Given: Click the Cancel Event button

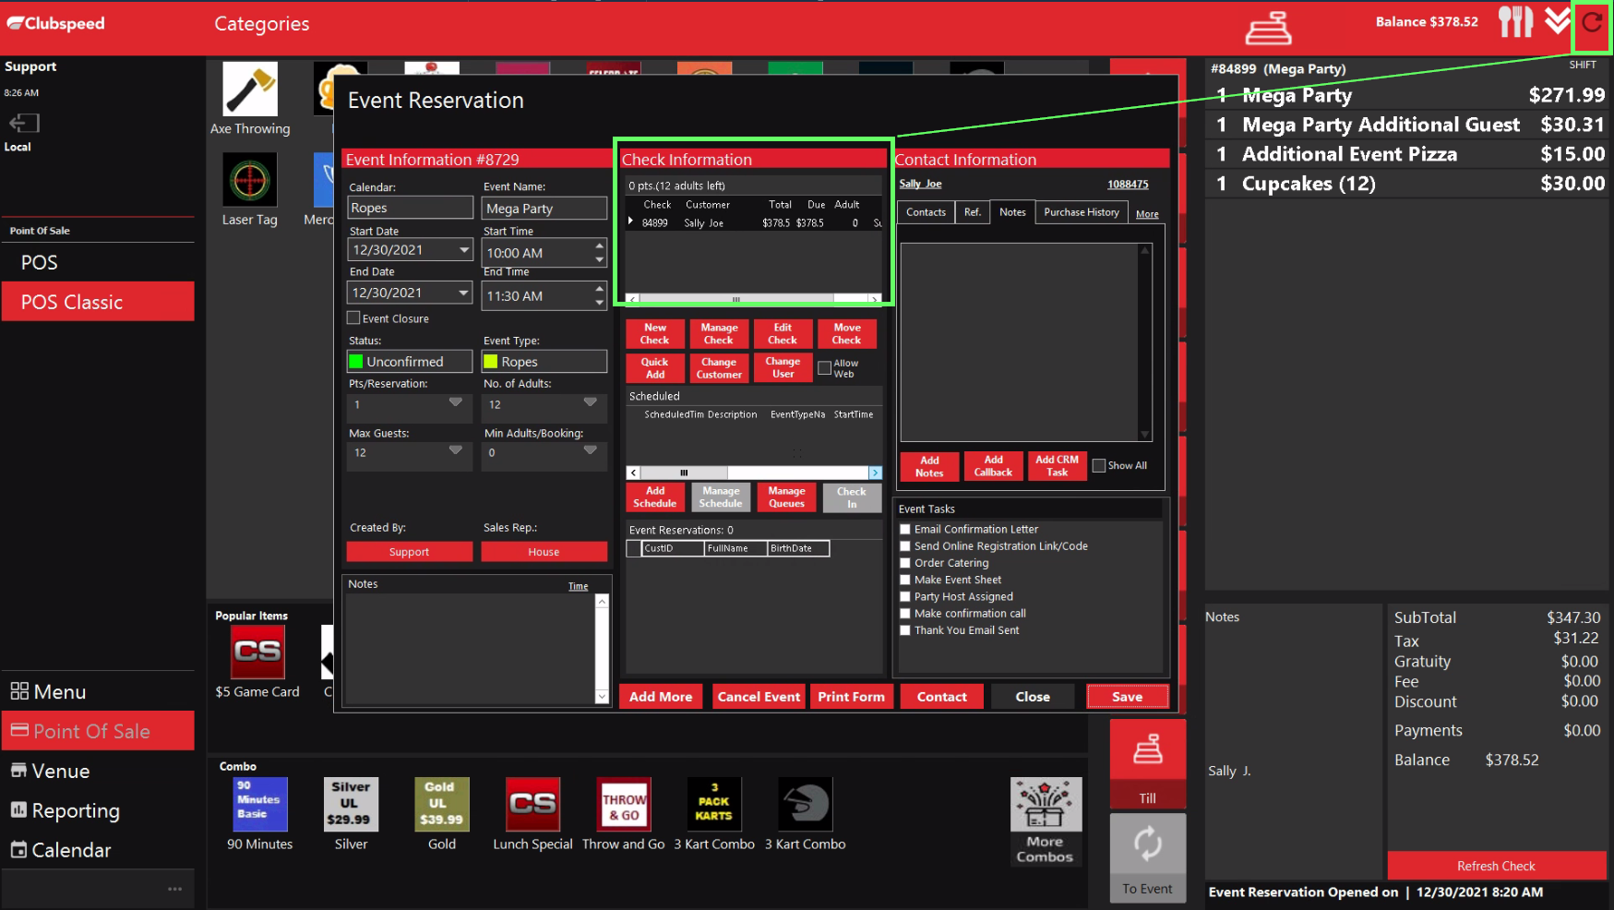Looking at the screenshot, I should click(759, 697).
